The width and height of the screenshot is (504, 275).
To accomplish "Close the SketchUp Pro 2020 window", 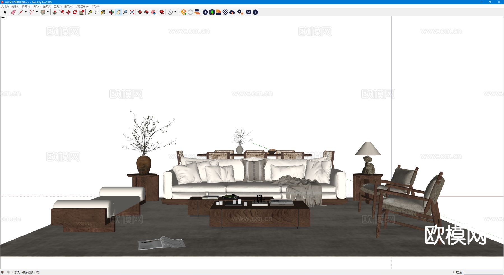I will pyautogui.click(x=499, y=2).
